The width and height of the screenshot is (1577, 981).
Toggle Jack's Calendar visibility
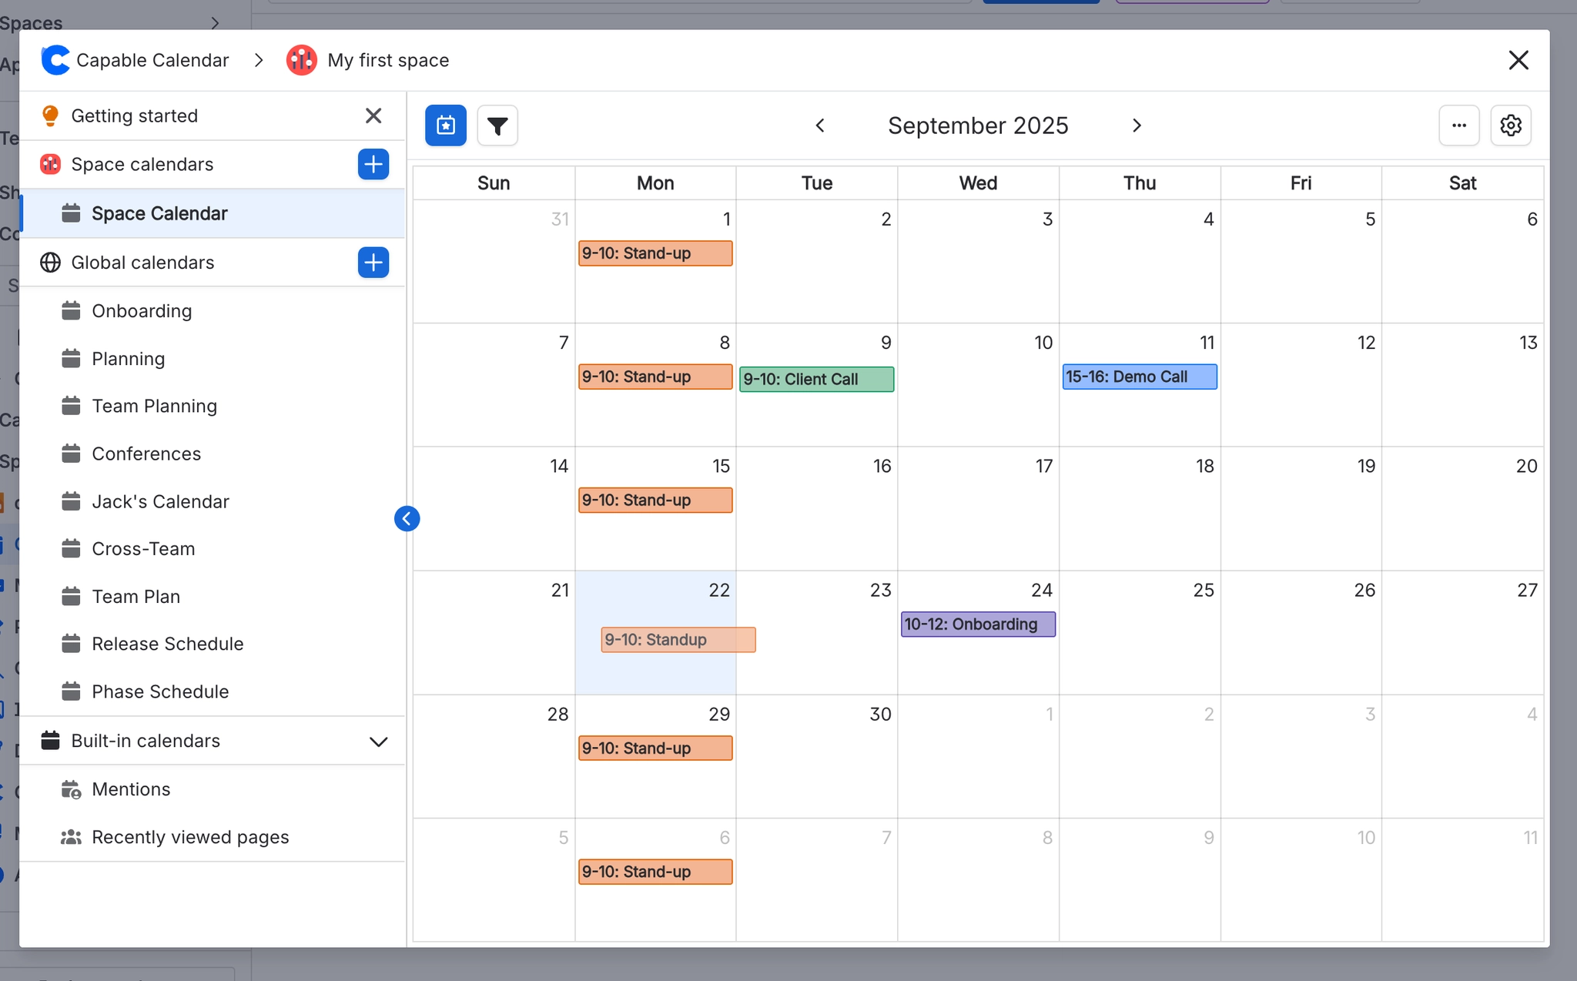pyautogui.click(x=160, y=501)
